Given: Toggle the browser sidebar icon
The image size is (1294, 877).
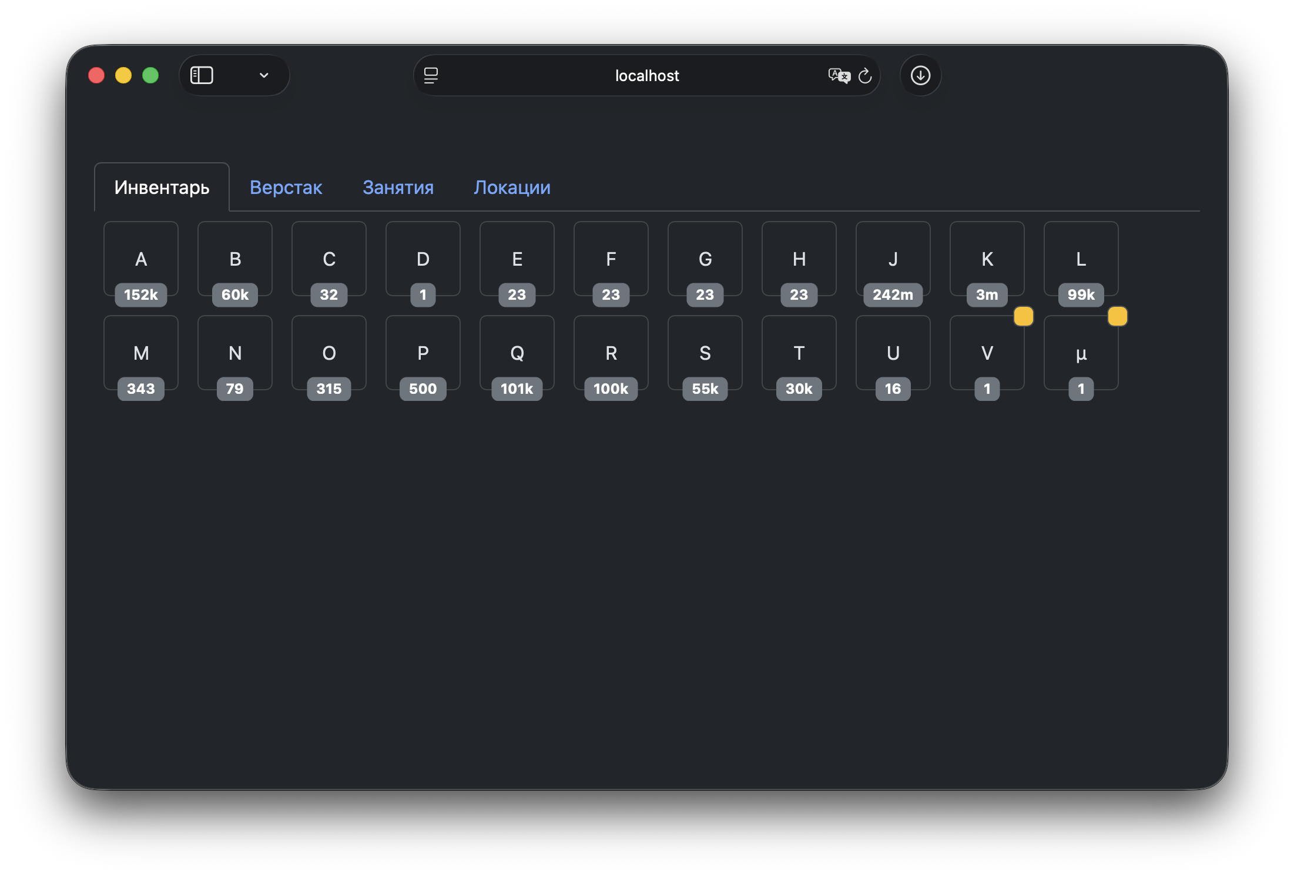Looking at the screenshot, I should coord(202,75).
